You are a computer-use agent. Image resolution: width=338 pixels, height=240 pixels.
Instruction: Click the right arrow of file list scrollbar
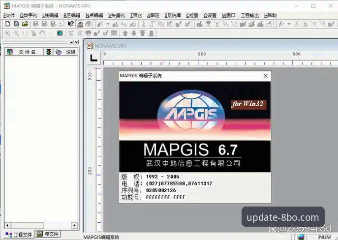(x=74, y=225)
